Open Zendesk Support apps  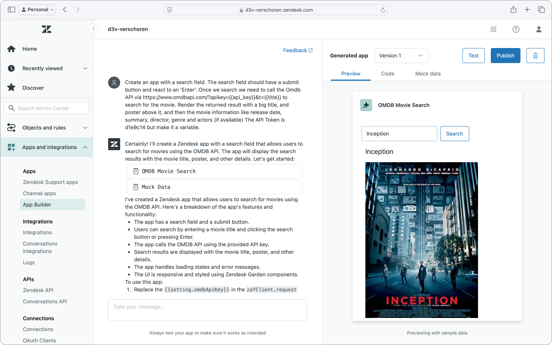(x=50, y=182)
